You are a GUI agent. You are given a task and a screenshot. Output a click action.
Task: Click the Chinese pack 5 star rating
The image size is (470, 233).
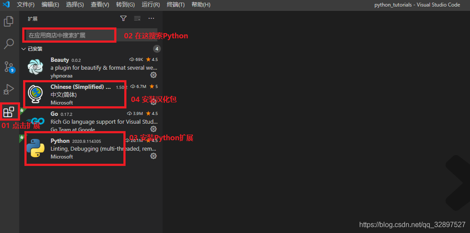point(153,87)
